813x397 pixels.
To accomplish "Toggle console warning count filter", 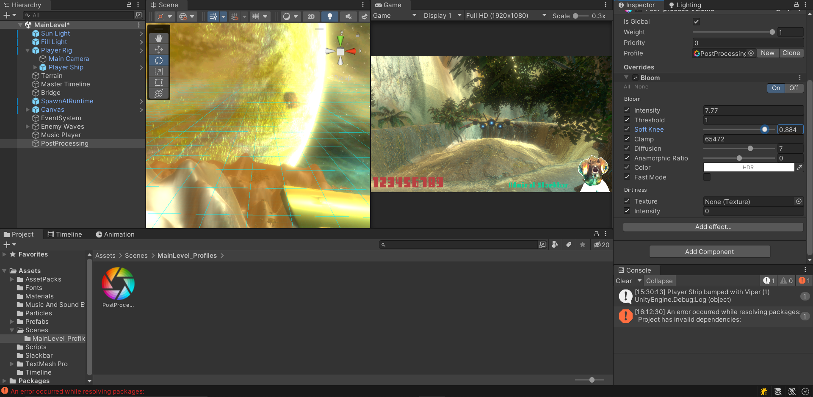I will coord(786,281).
